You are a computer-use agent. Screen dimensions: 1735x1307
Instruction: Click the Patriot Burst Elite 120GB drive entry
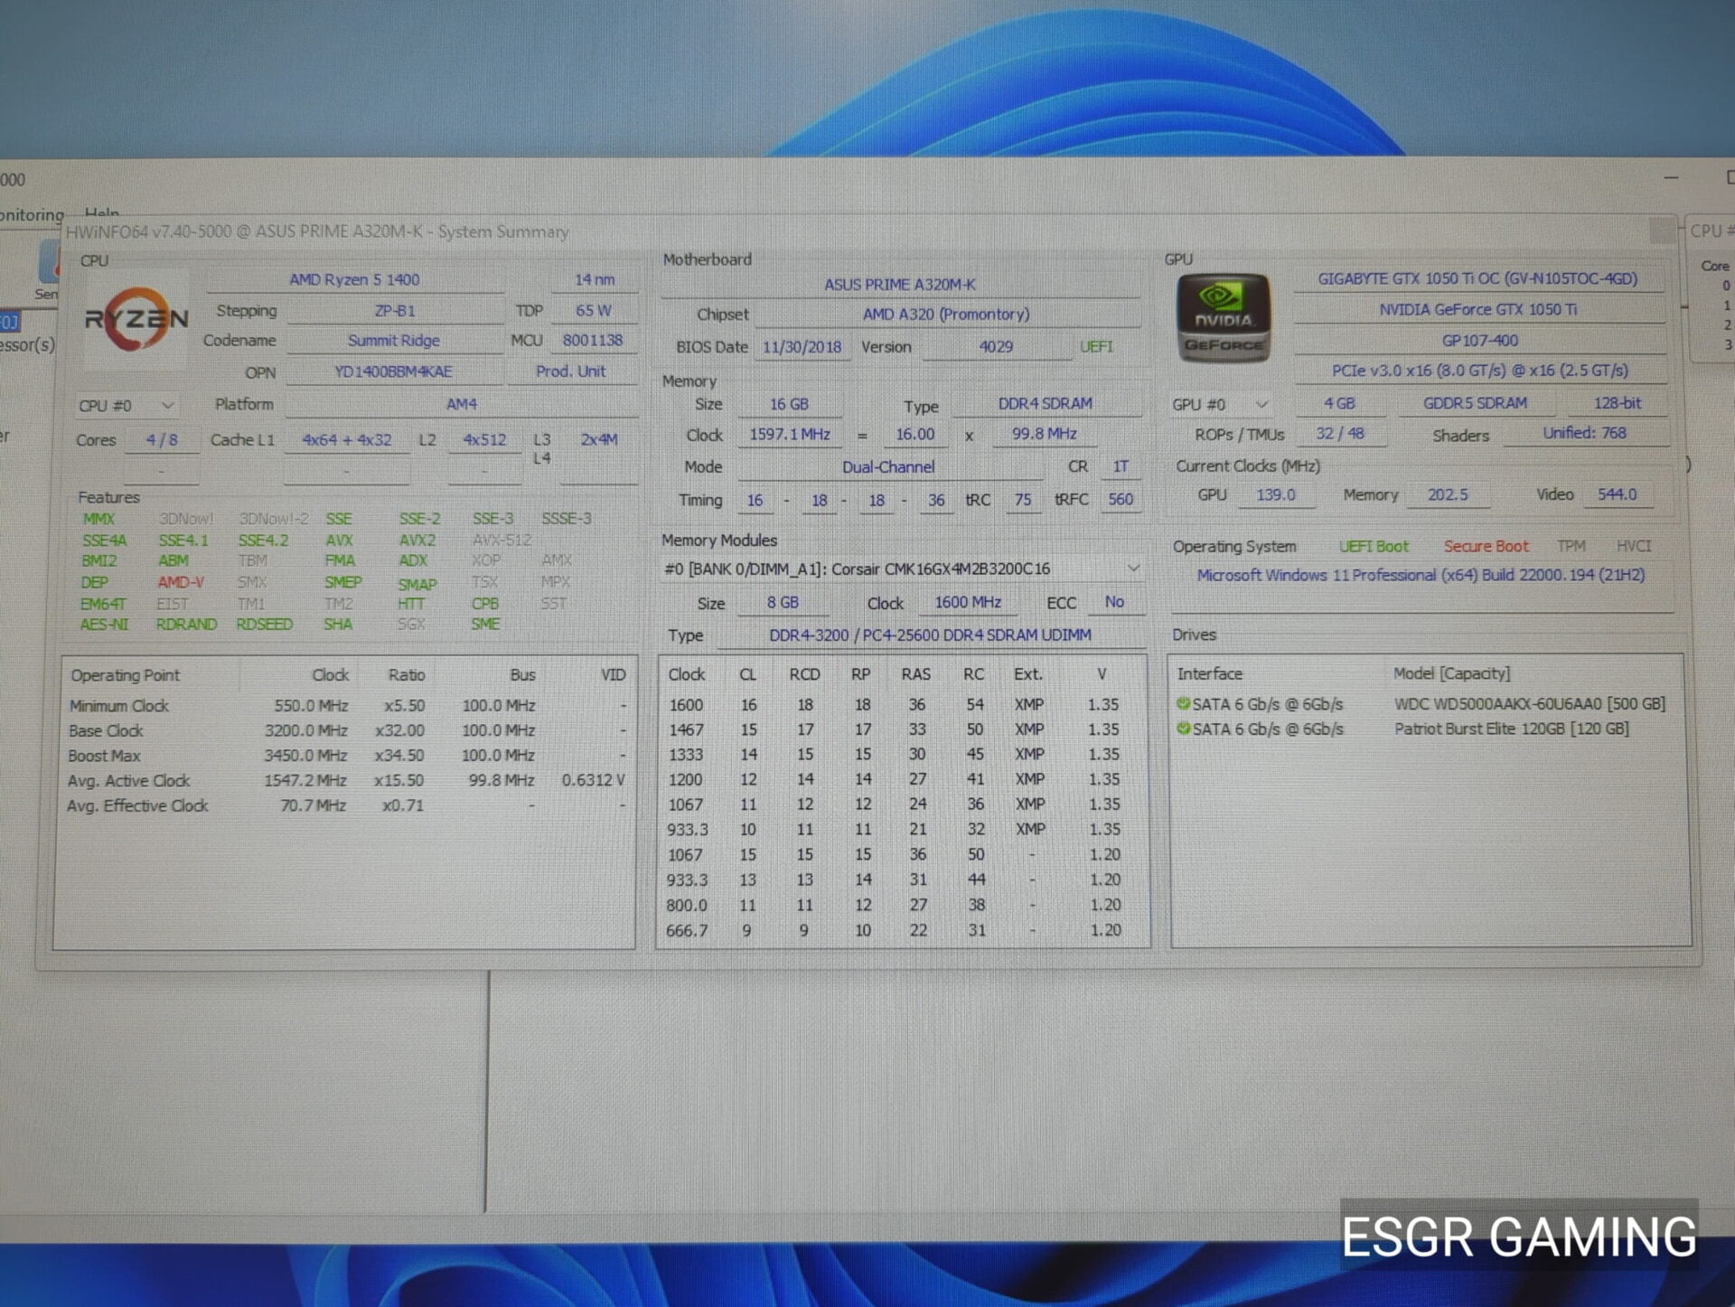click(1511, 729)
